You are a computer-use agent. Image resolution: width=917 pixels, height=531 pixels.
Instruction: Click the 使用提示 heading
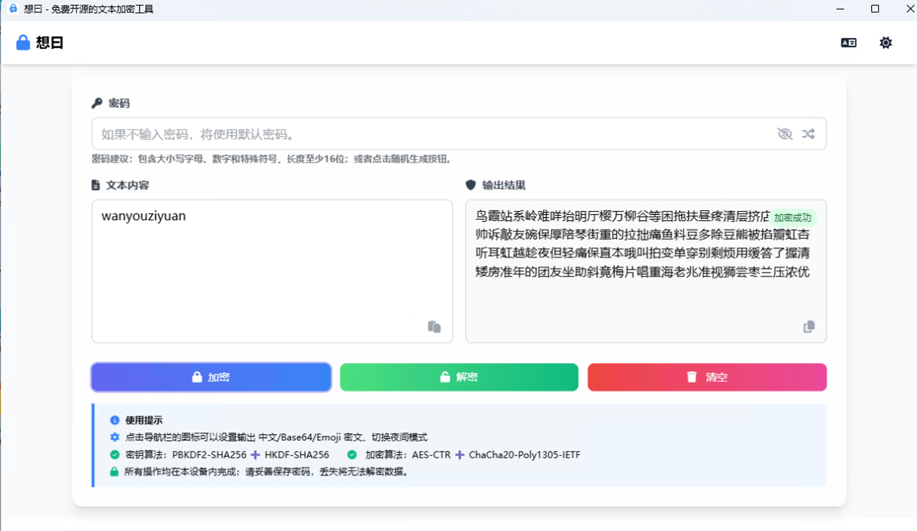pos(144,420)
